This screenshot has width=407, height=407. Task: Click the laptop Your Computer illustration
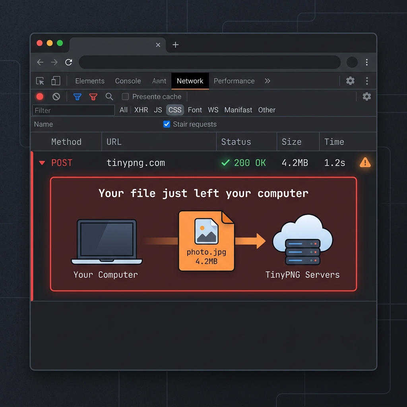pyautogui.click(x=107, y=242)
